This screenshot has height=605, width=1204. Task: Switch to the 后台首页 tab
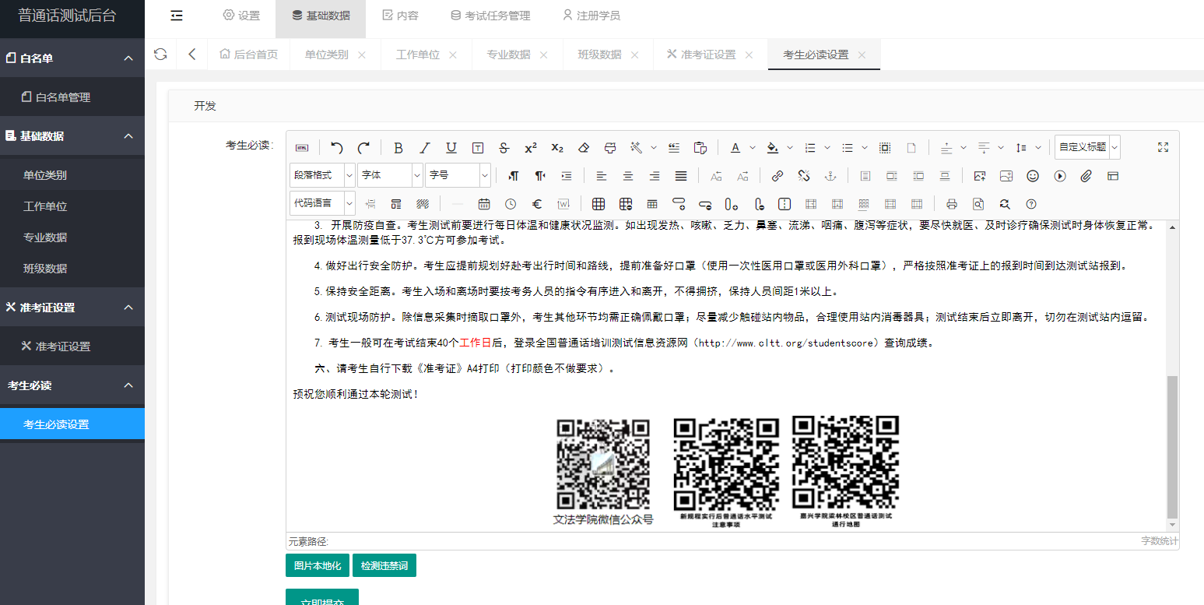249,55
